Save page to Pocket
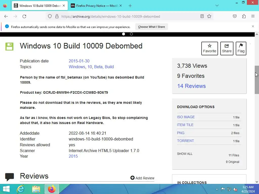The height and width of the screenshot is (194, 259). 234,16
